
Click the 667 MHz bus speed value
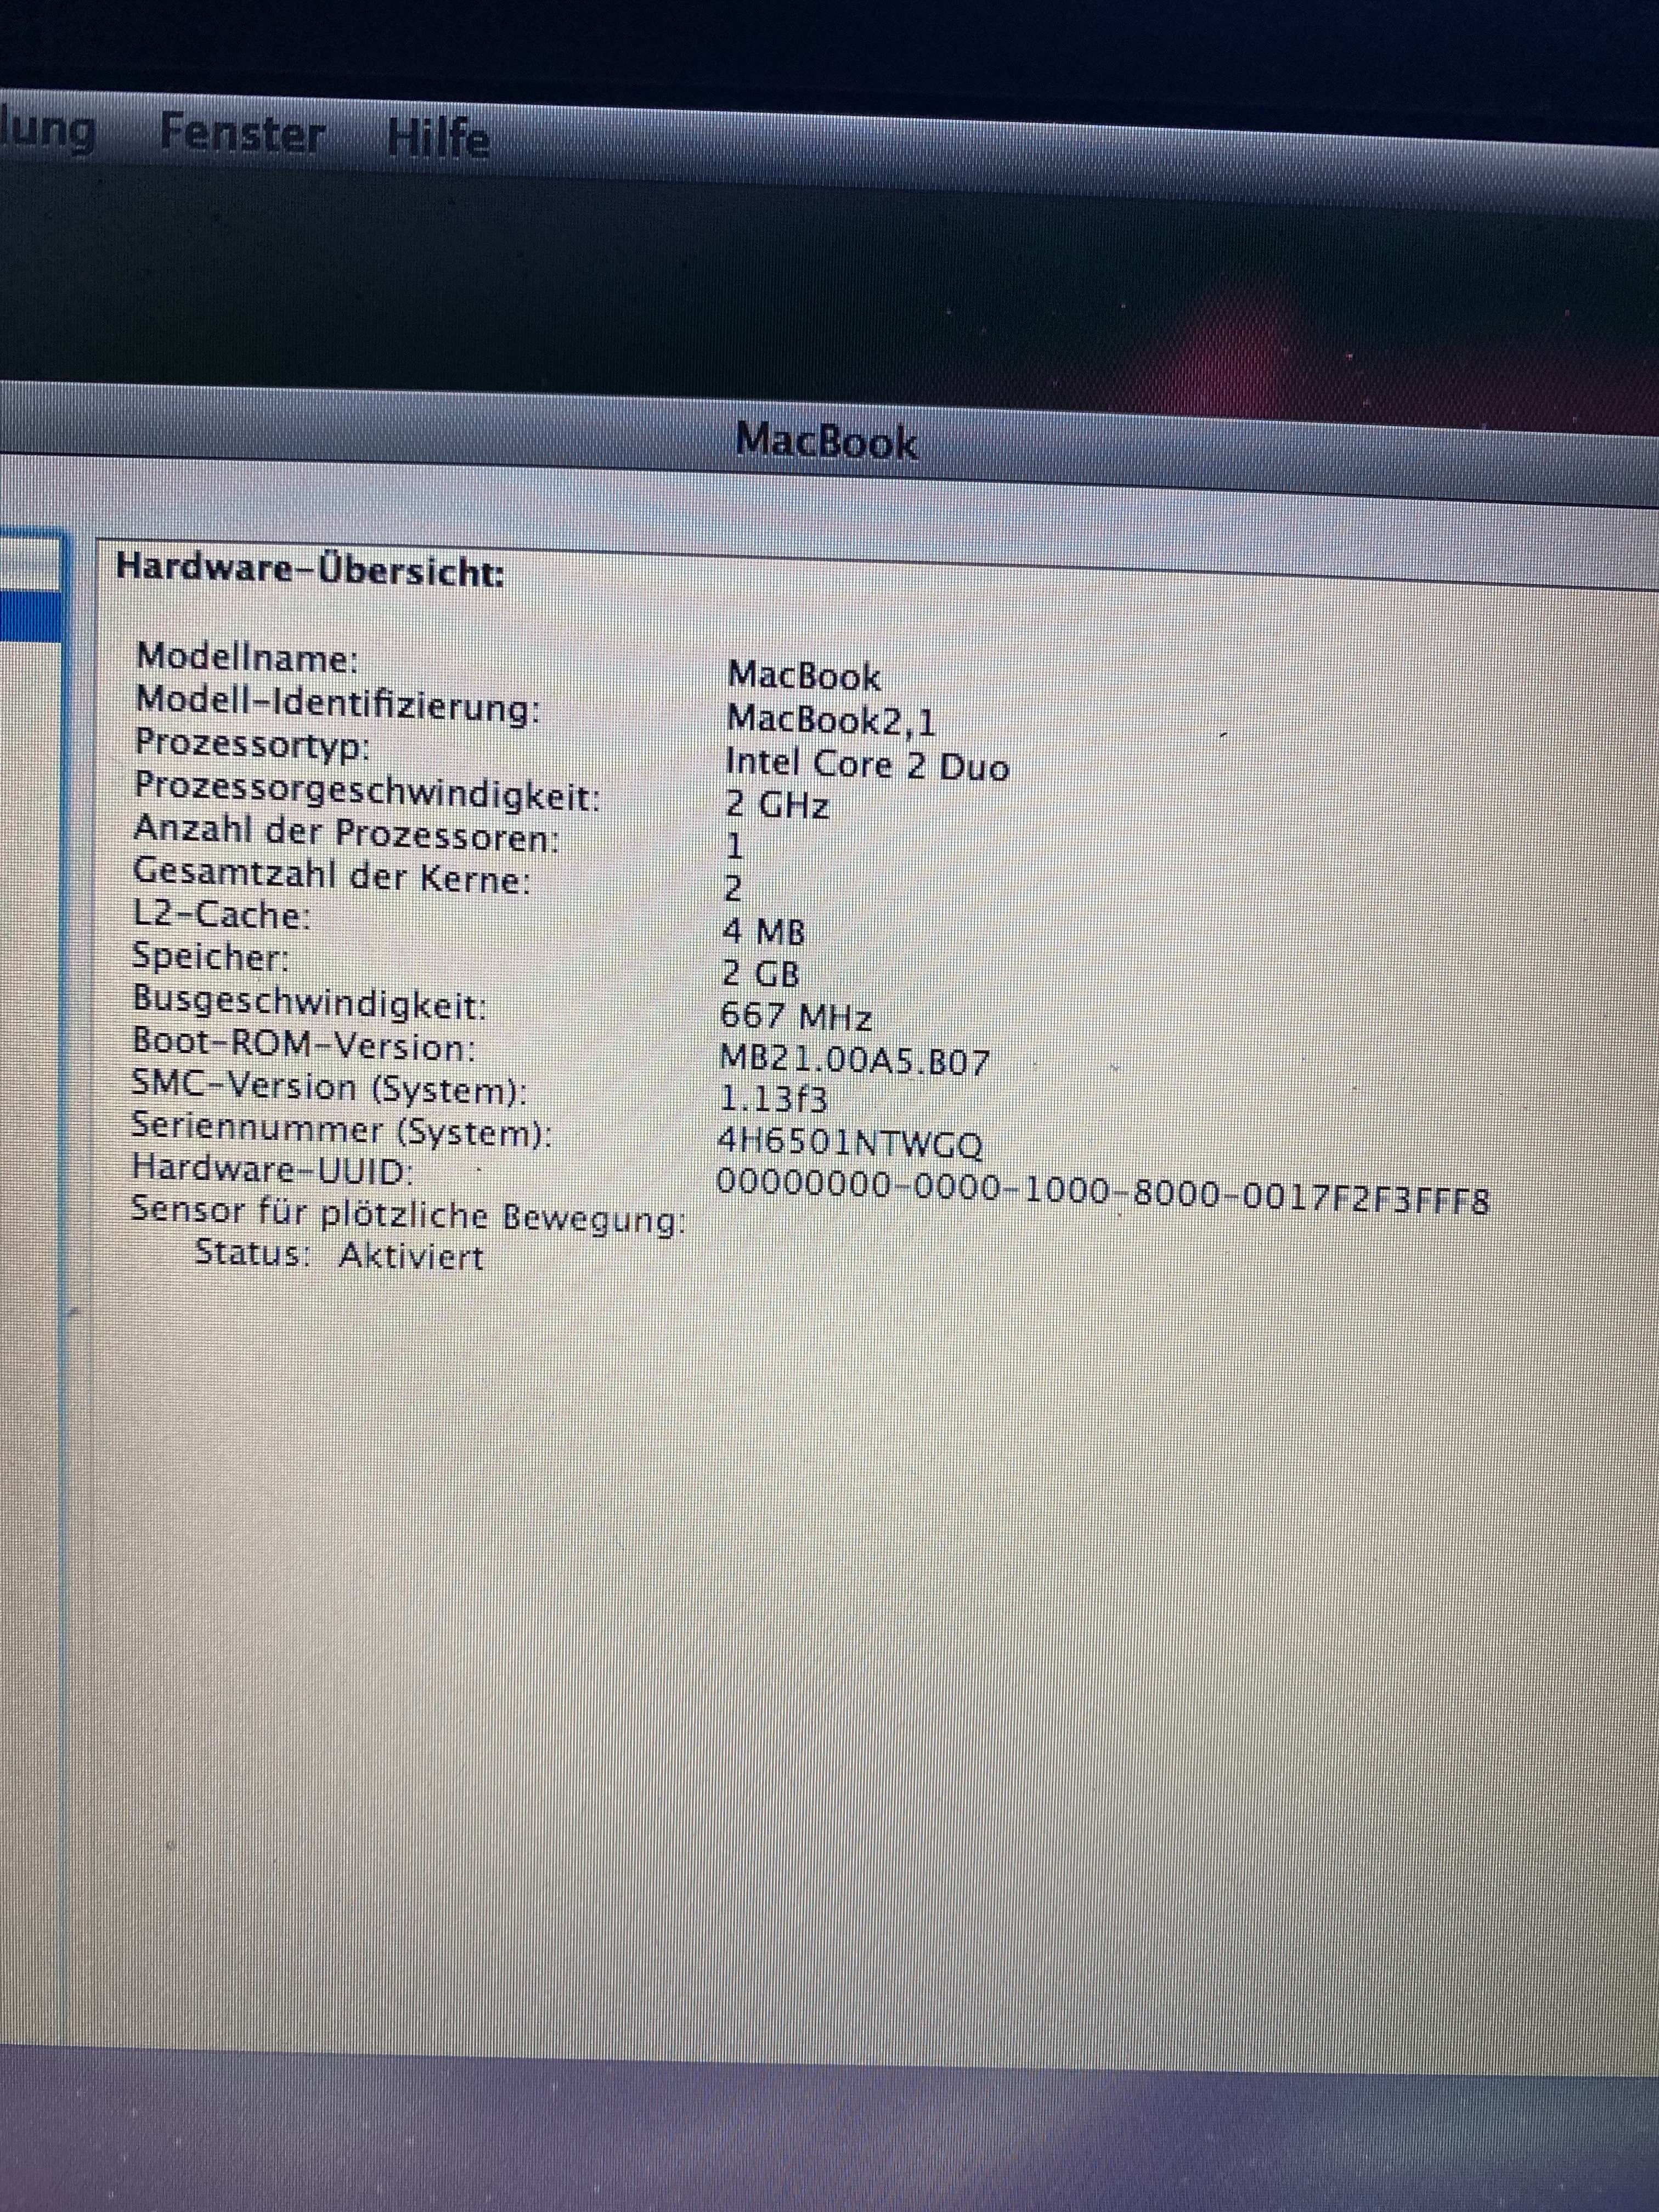[x=796, y=1017]
